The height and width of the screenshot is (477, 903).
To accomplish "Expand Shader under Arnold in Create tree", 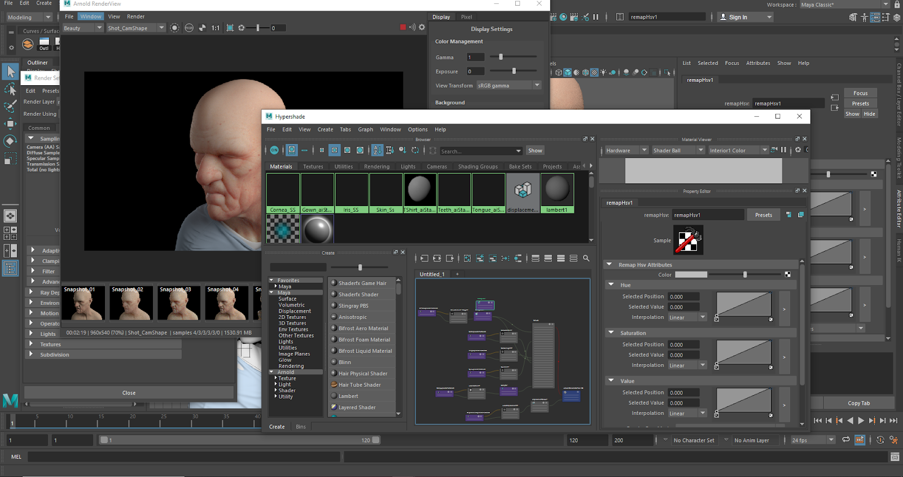I will click(275, 390).
